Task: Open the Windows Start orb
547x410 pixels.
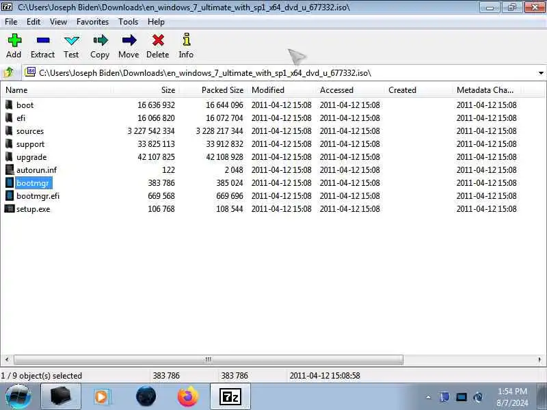Action: coord(18,397)
